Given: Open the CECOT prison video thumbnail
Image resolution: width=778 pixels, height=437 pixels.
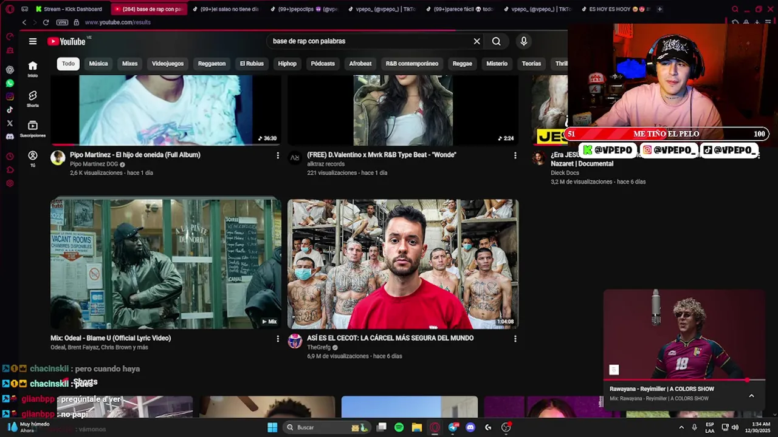Looking at the screenshot, I should click(403, 263).
